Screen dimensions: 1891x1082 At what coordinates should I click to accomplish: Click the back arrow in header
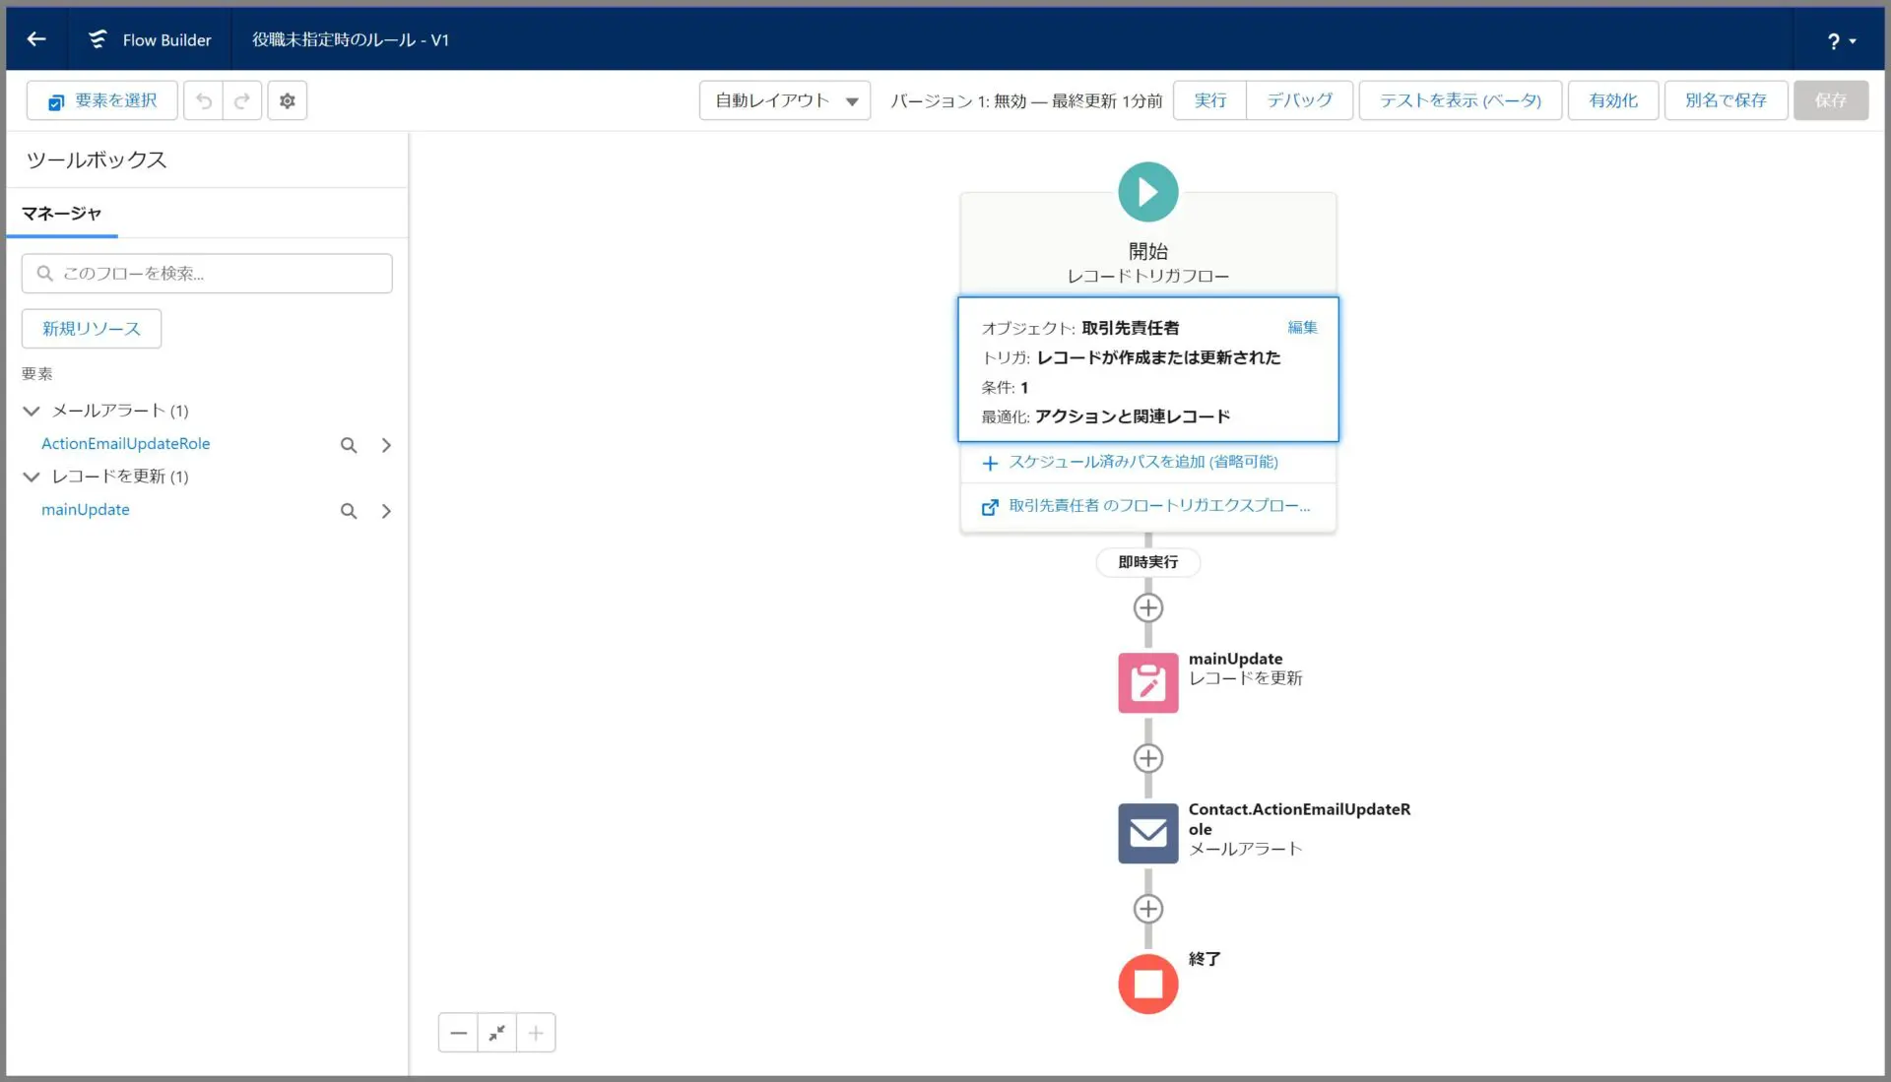36,39
